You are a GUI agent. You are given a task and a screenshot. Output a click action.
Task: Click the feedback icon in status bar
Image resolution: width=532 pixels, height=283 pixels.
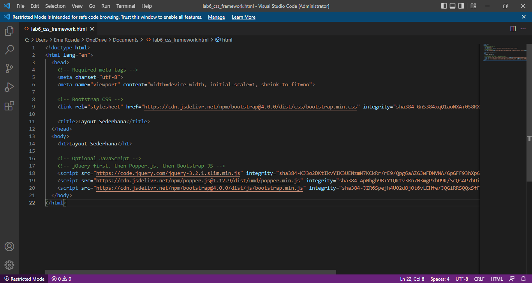point(512,279)
